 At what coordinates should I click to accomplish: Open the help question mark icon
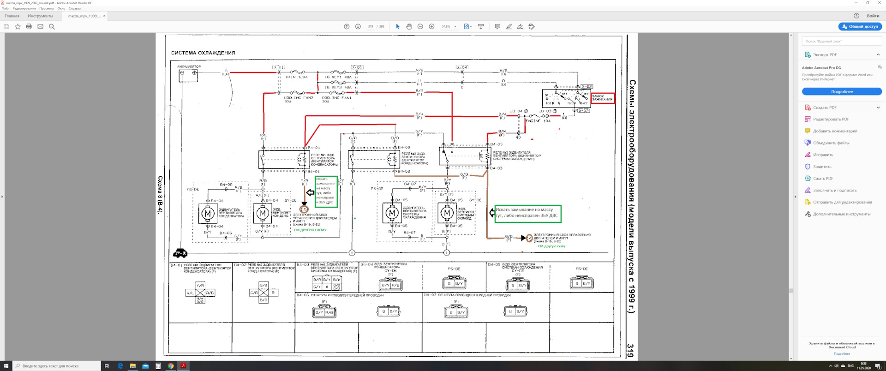(x=856, y=16)
